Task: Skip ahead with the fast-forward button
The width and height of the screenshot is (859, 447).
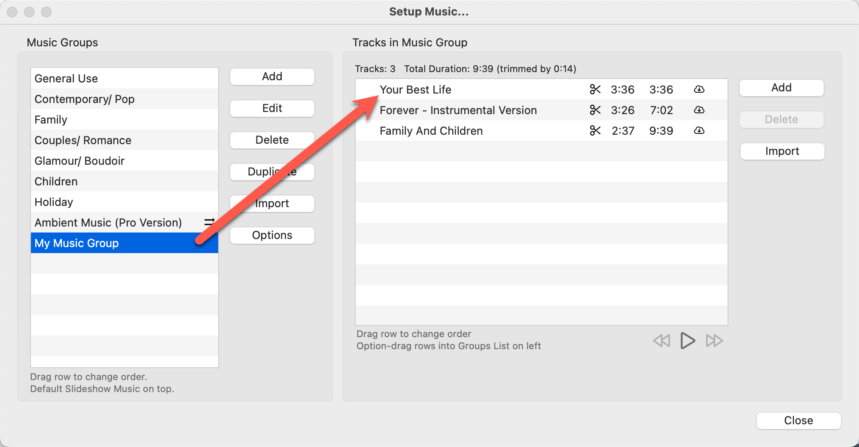Action: (x=714, y=341)
